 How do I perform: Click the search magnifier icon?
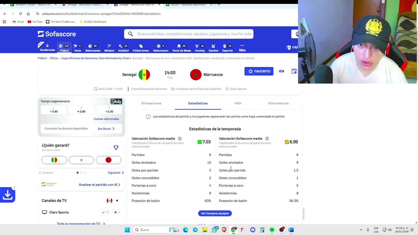pos(131,34)
